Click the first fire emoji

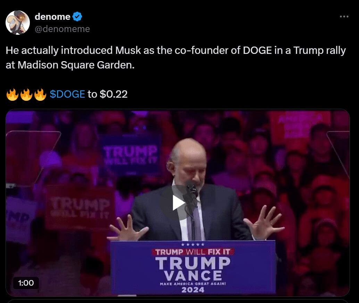tap(12, 94)
